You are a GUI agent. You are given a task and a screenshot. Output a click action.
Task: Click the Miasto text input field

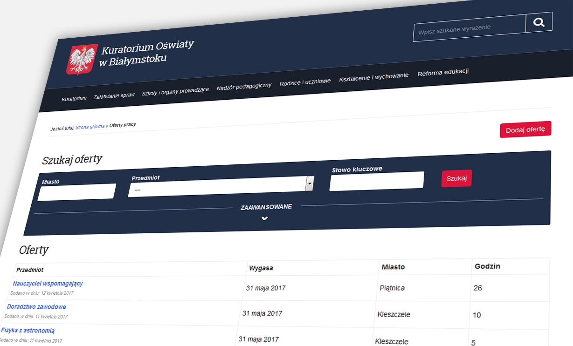point(76,191)
